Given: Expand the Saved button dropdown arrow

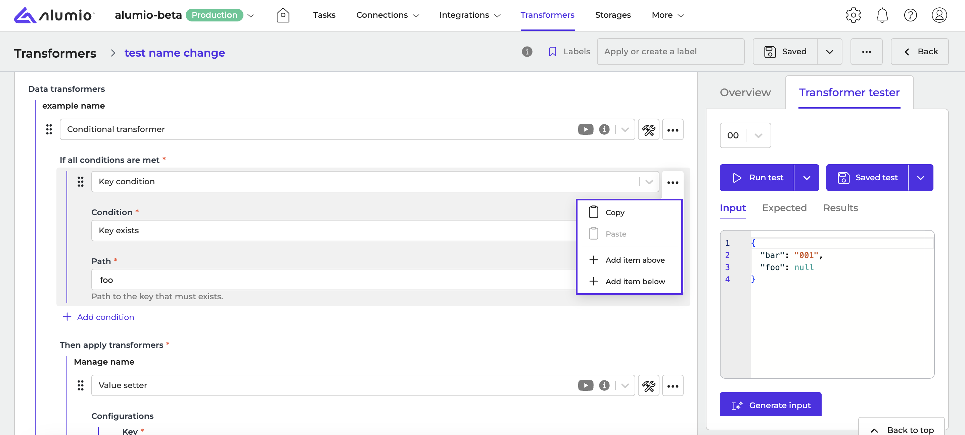Looking at the screenshot, I should 829,52.
